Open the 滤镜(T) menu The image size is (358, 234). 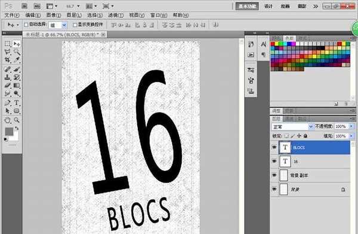(116, 15)
